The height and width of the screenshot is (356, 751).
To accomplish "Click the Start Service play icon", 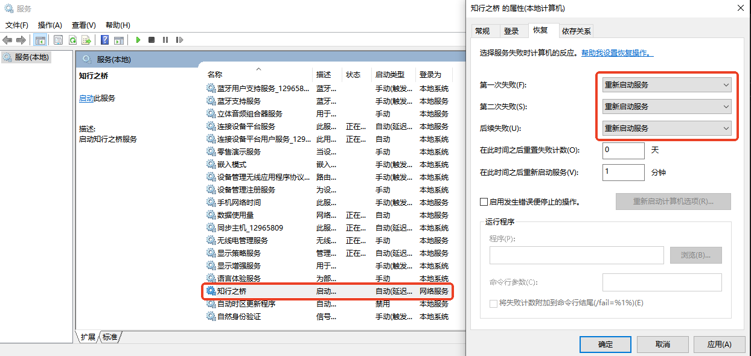I will (x=138, y=40).
